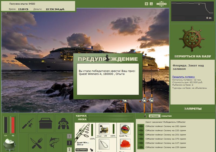Click the ship steering wheel icon
This screenshot has width=216, height=152.
[x=192, y=39]
